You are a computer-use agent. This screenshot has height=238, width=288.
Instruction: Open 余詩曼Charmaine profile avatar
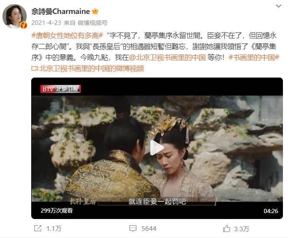(x=14, y=16)
